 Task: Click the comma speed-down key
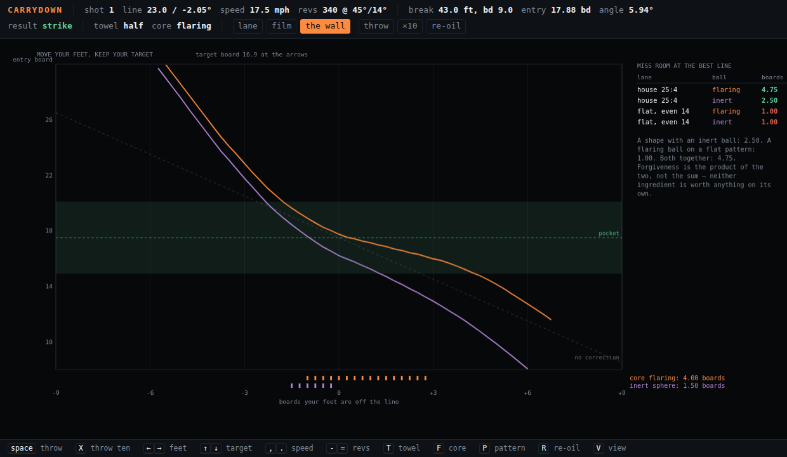(x=270, y=448)
